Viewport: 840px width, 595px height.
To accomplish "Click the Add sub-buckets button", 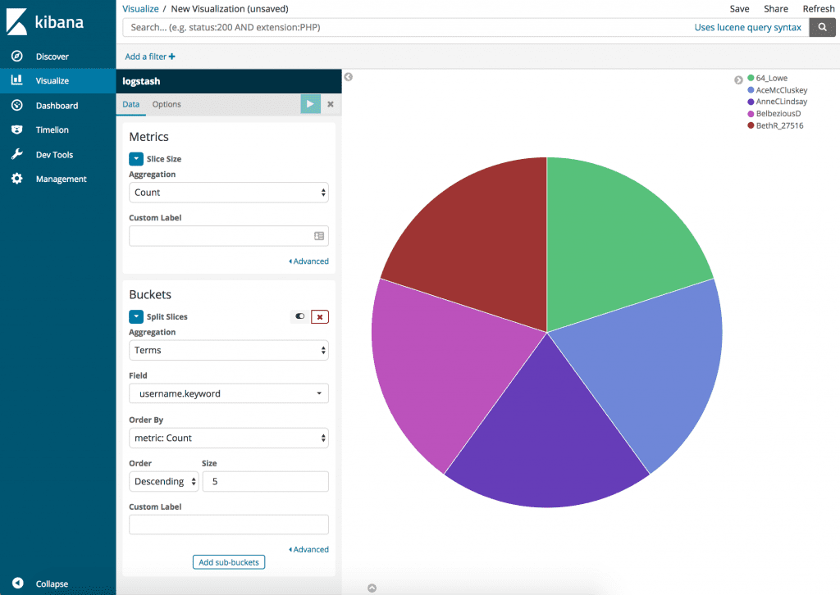I will coord(228,562).
